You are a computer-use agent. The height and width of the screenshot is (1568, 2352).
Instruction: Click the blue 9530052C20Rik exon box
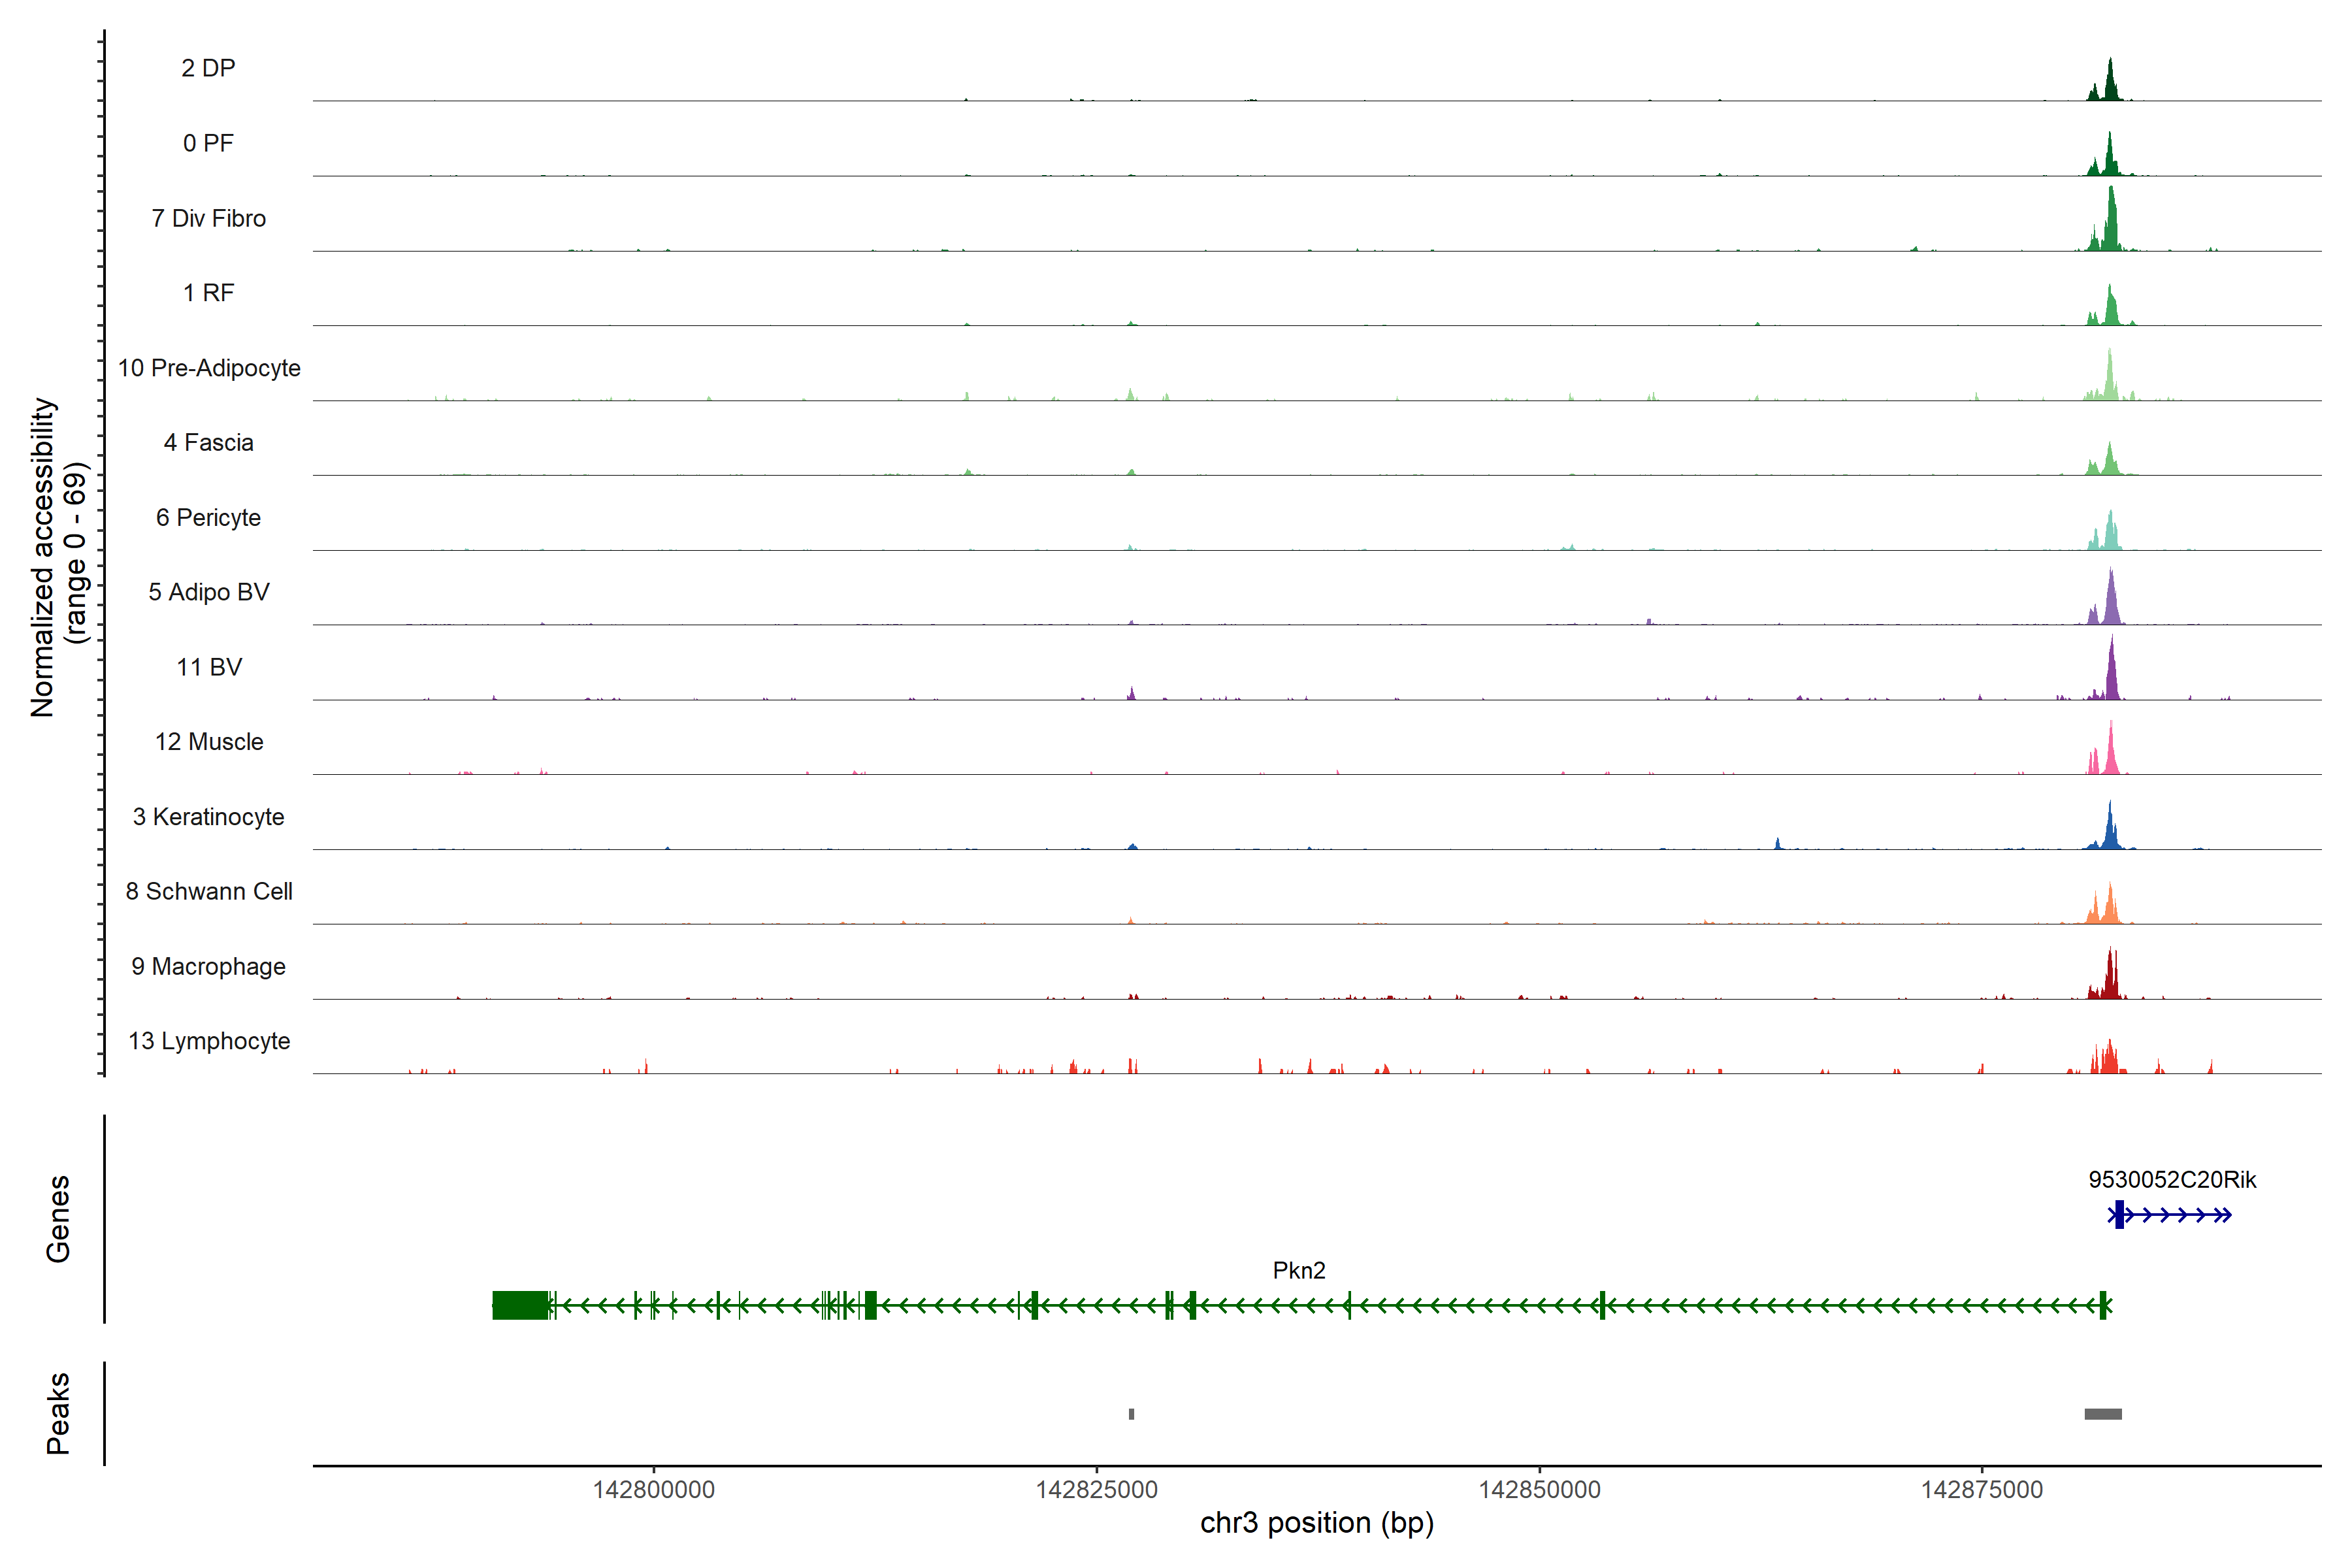point(2119,1215)
